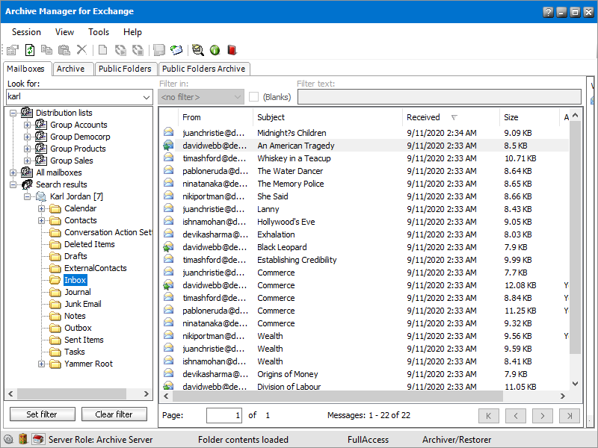Image resolution: width=598 pixels, height=448 pixels.
Task: Click the red book toolbar icon
Action: 232,50
